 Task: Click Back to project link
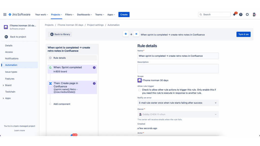pyautogui.click(x=18, y=37)
